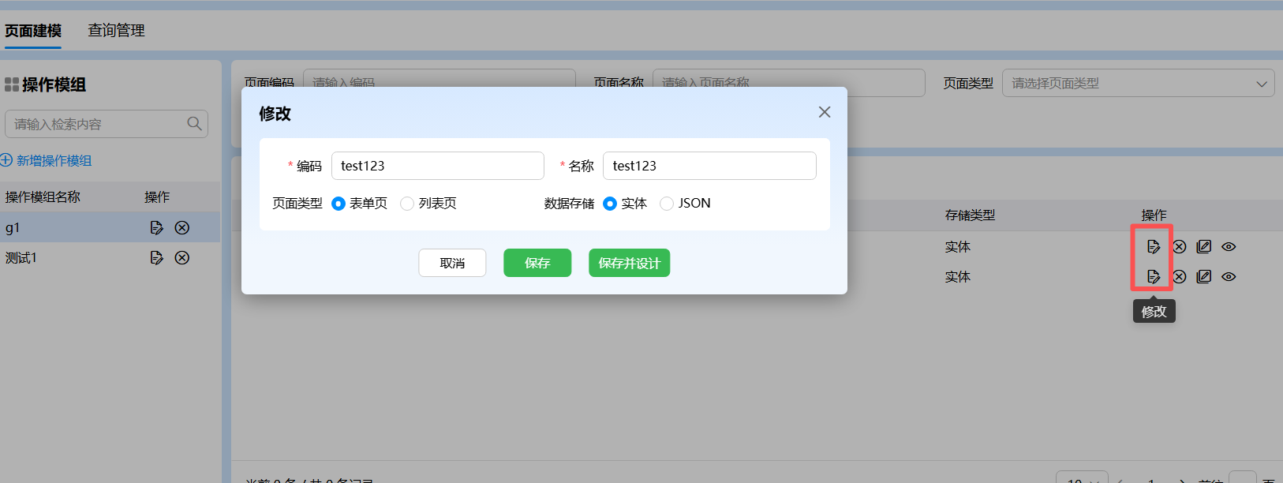
Task: Open design icon in first table row
Action: [1203, 247]
